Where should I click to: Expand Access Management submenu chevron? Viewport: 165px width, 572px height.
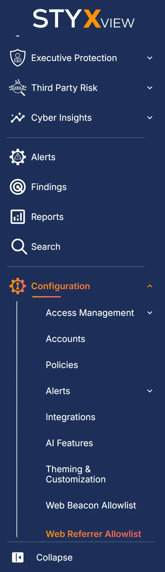click(x=150, y=313)
